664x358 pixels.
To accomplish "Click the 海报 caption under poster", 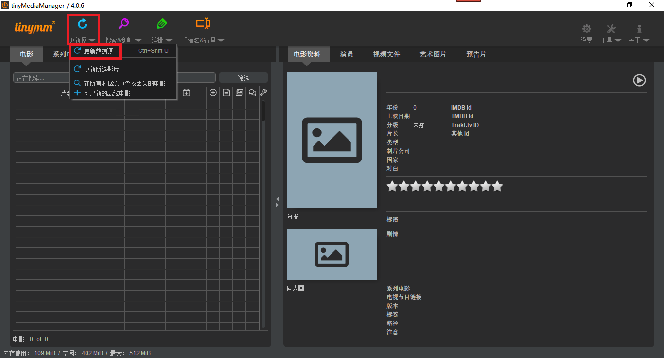I will pyautogui.click(x=293, y=217).
